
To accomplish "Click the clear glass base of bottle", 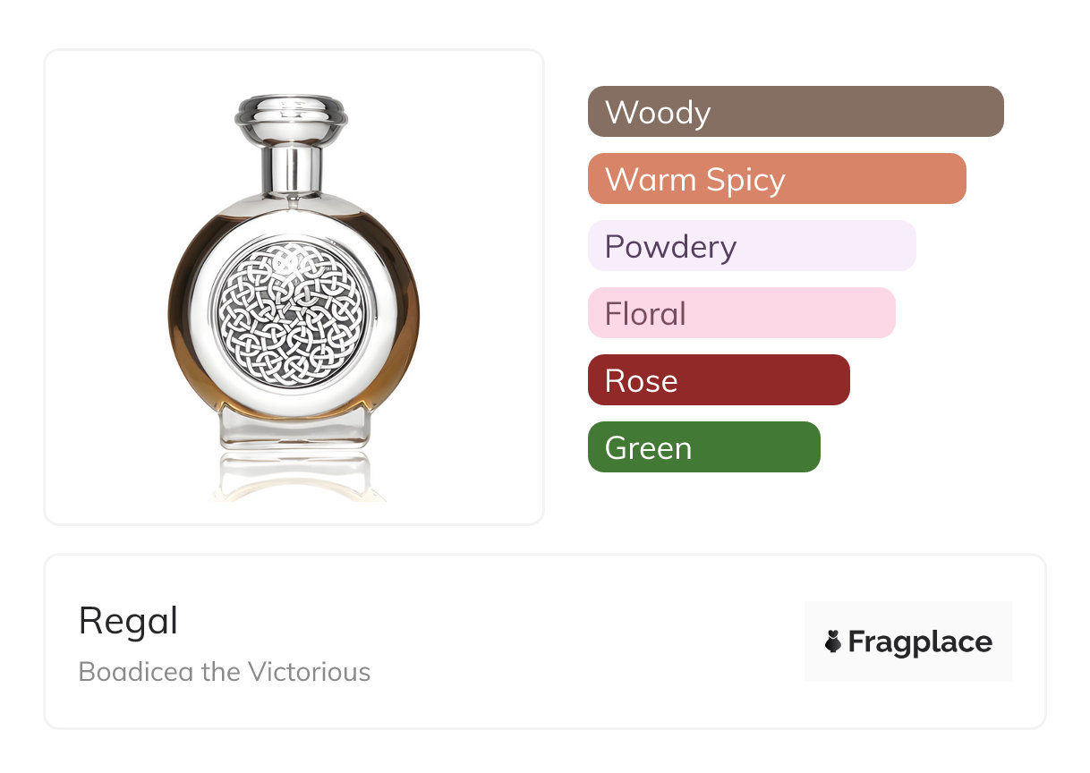I will point(294,429).
